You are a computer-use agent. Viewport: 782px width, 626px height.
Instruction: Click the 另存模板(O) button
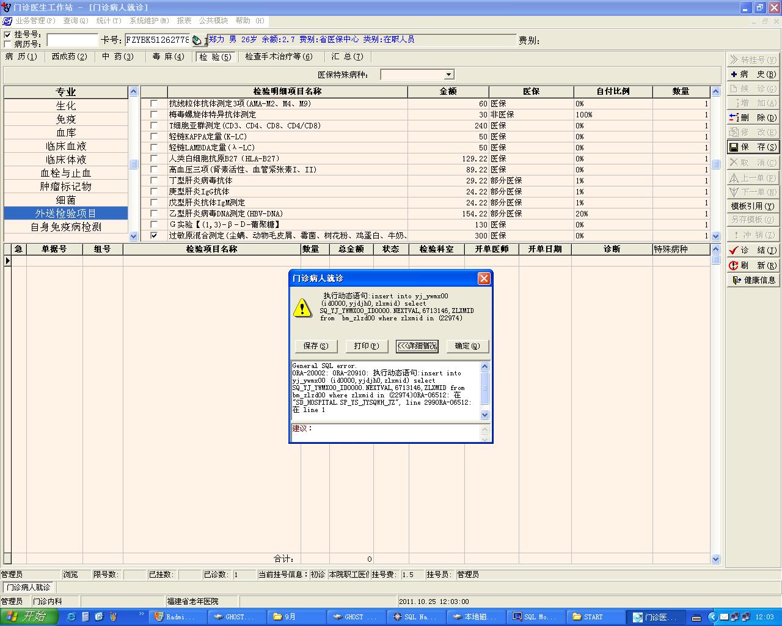pyautogui.click(x=753, y=219)
